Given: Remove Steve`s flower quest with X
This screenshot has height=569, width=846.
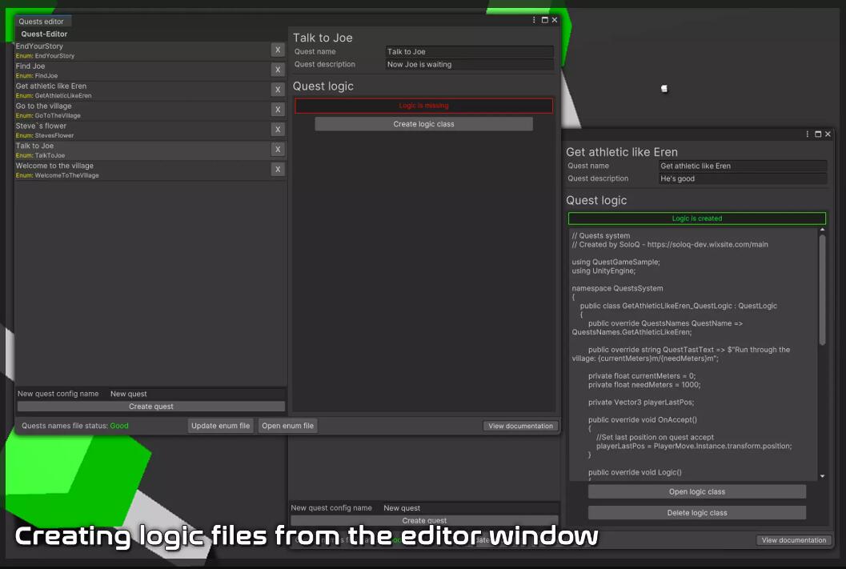Looking at the screenshot, I should 278,130.
